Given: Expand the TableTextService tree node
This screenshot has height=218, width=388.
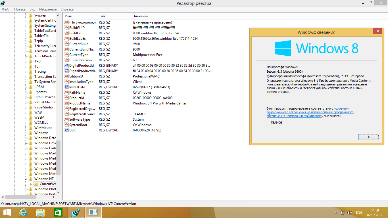Looking at the screenshot, I should click(26, 31).
